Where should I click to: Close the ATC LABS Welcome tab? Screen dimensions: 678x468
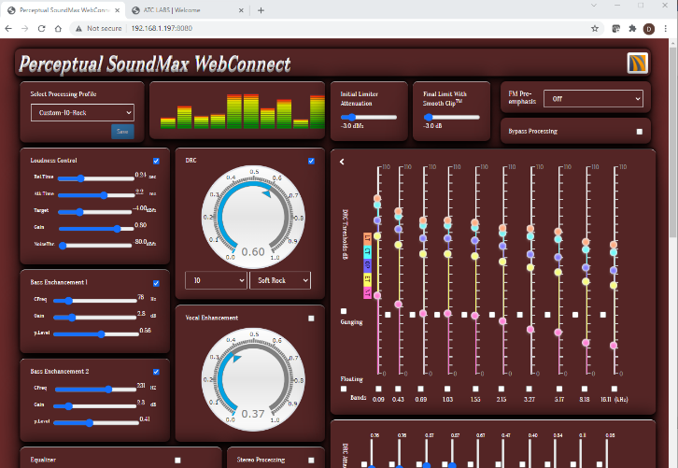241,10
